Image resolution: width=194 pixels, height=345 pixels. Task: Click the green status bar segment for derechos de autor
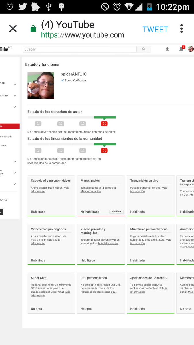tap(105, 118)
